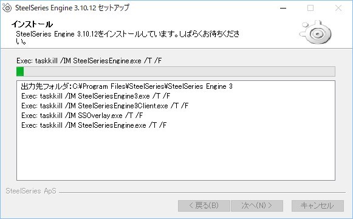Click the installing description text in header

click(x=128, y=37)
